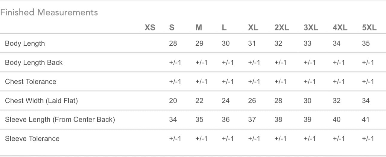Select the 'Body Length Back' row label
This screenshot has height=157, width=386.
tap(34, 63)
